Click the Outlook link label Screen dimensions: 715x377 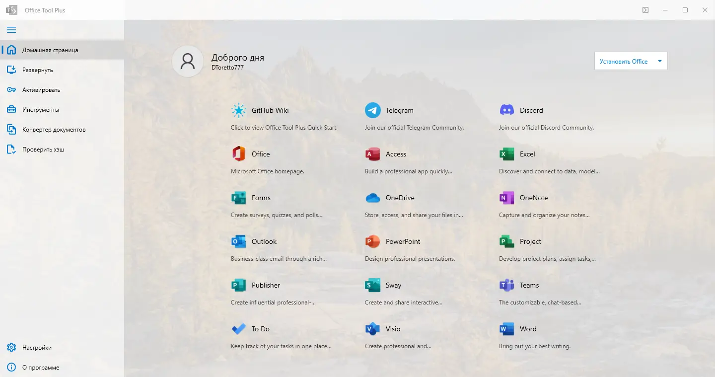tap(264, 241)
